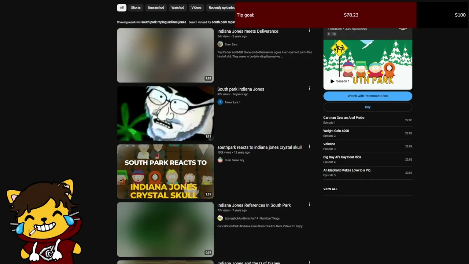Show only Videos results
This screenshot has height=264, width=469.
(196, 8)
